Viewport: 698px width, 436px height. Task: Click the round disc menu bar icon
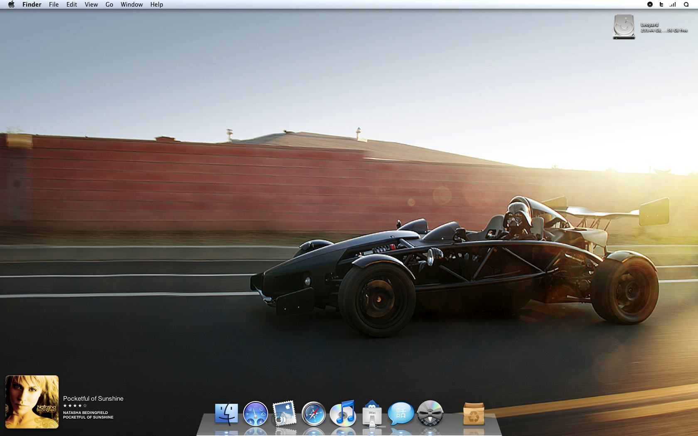(x=650, y=5)
